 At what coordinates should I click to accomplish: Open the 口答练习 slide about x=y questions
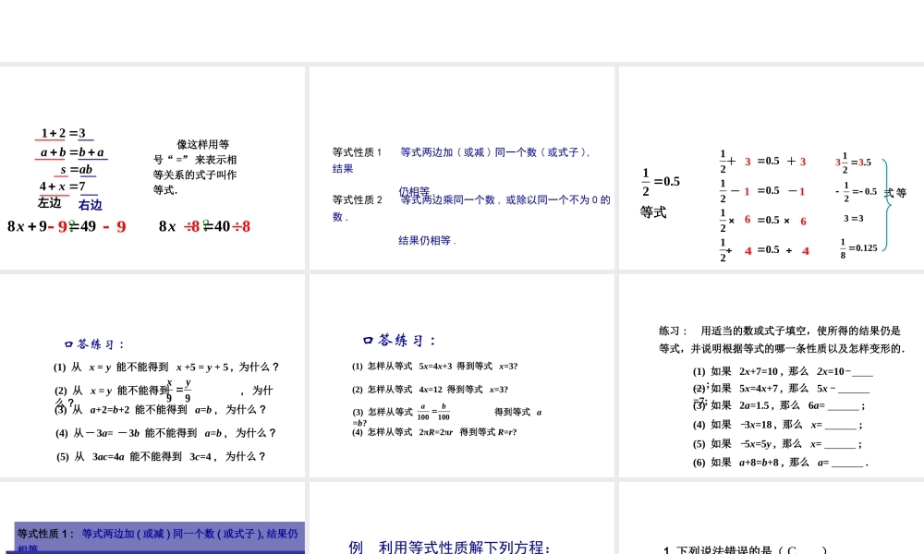(x=152, y=376)
